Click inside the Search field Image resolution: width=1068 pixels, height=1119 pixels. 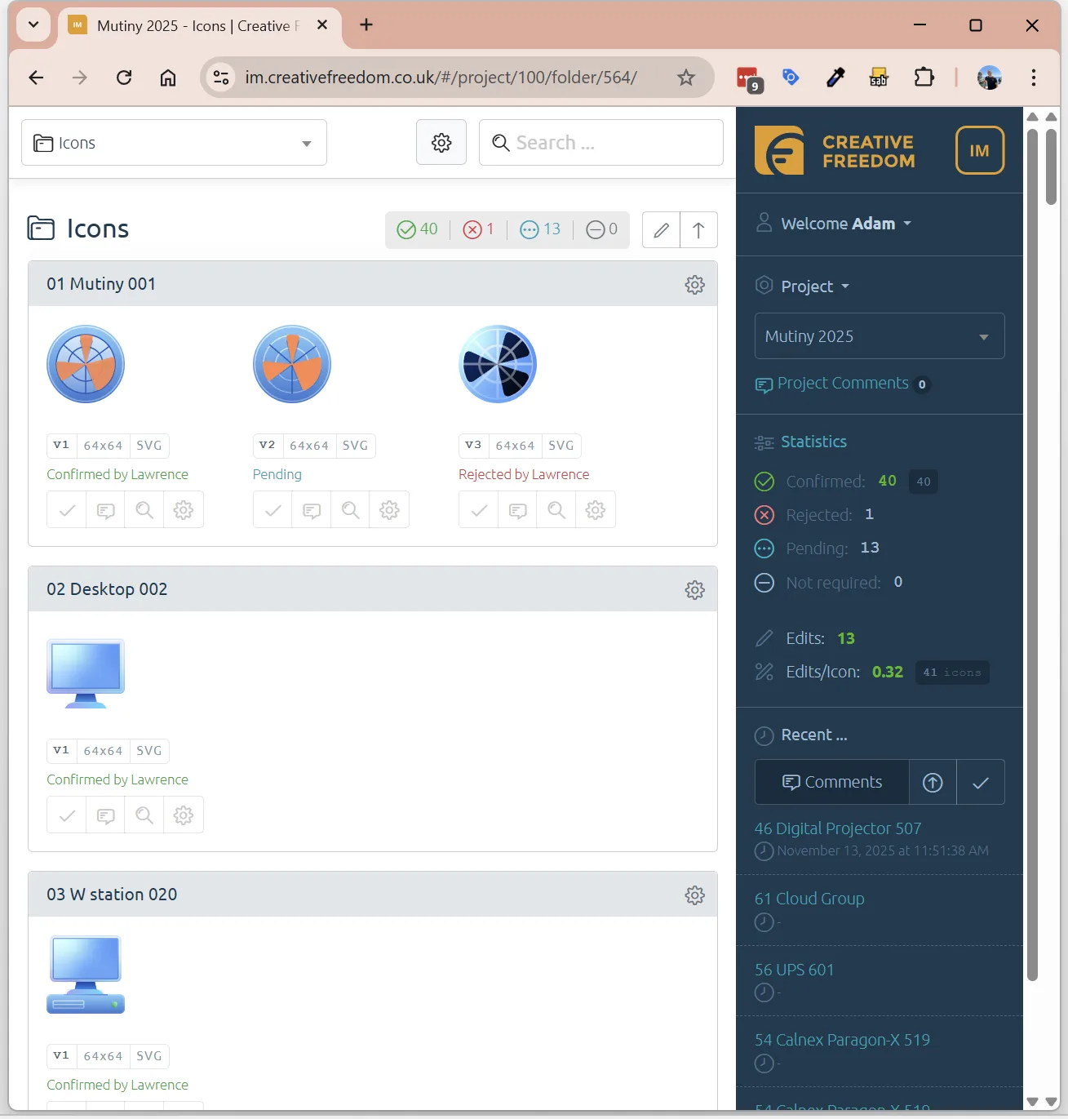(x=600, y=142)
